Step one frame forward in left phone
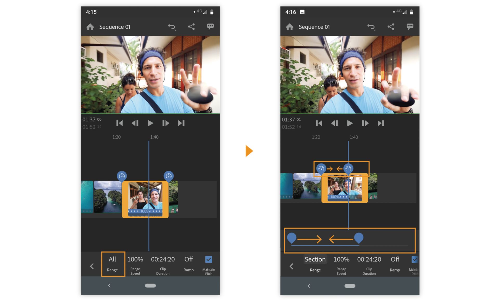Image resolution: width=499 pixels, height=302 pixels. tap(166, 123)
